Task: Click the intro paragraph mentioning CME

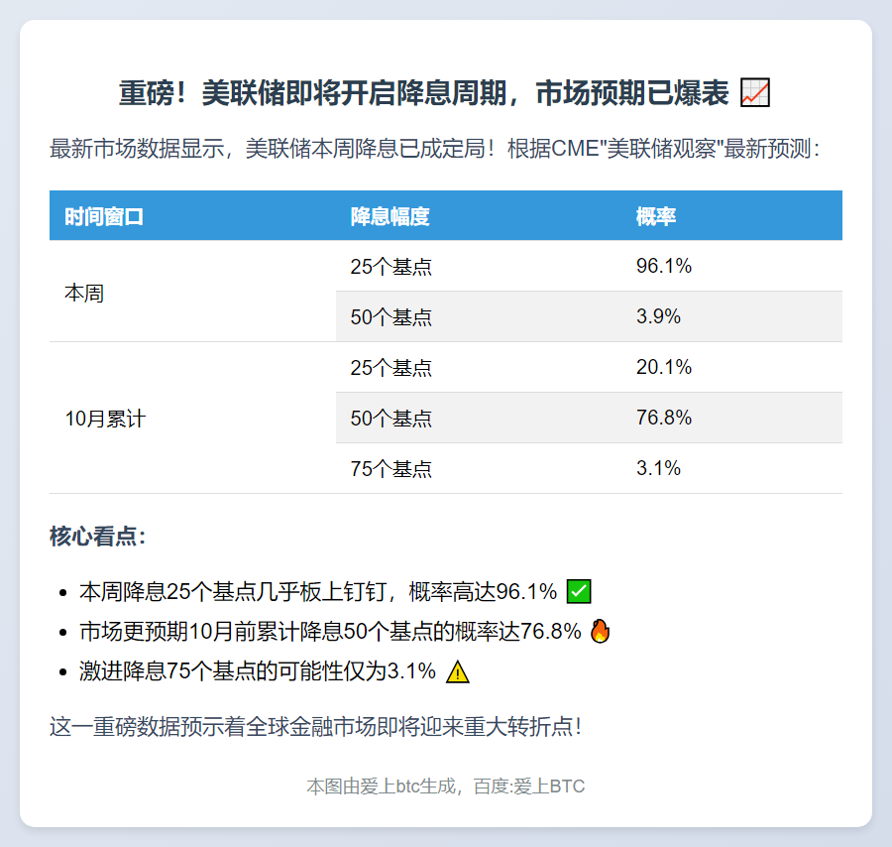Action: [434, 150]
